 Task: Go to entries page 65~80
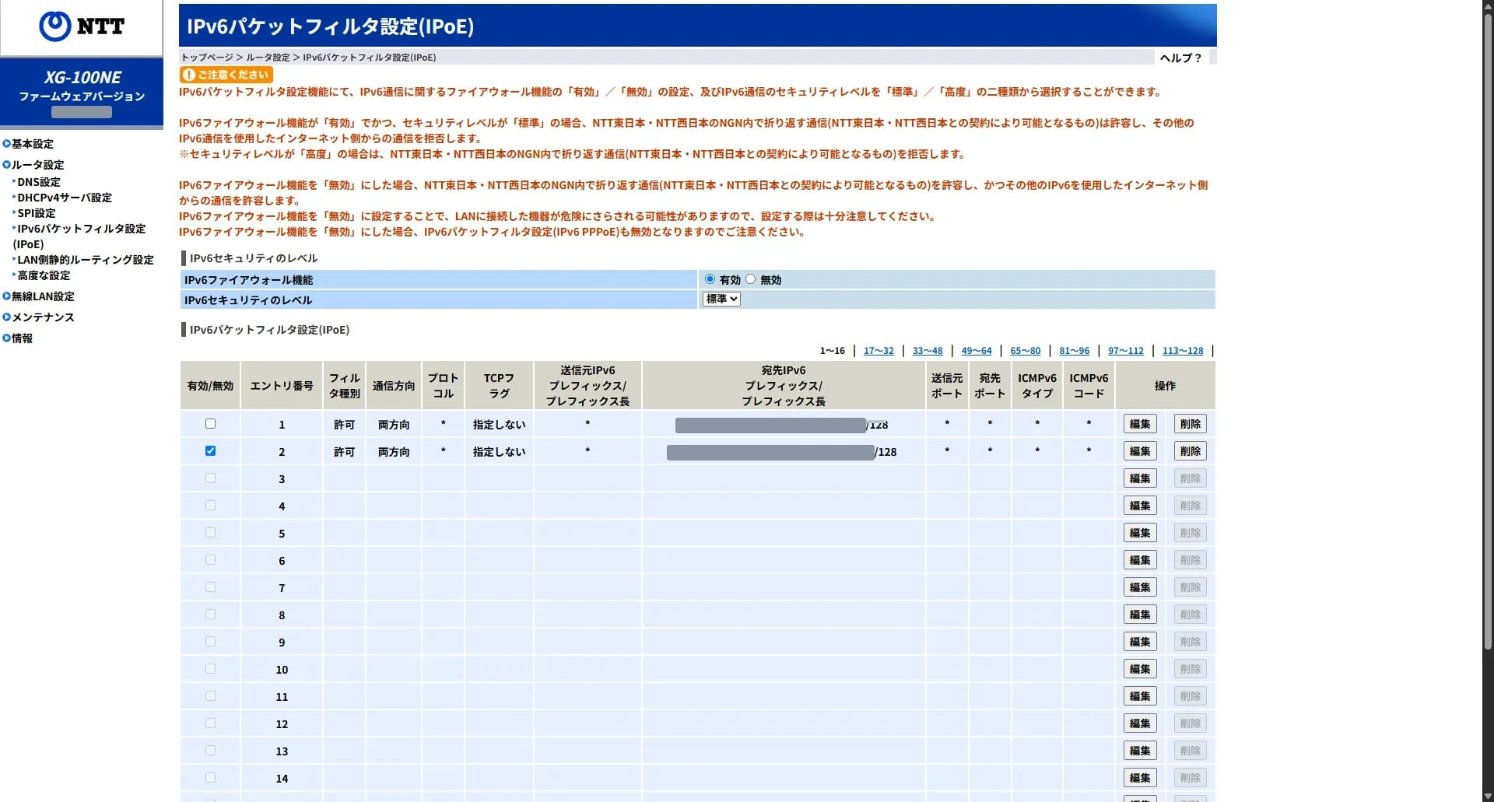tap(1025, 351)
